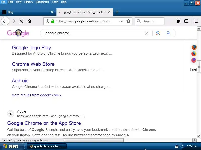Expand hidden system tray icons
This screenshot has width=201, height=150.
pos(182,146)
